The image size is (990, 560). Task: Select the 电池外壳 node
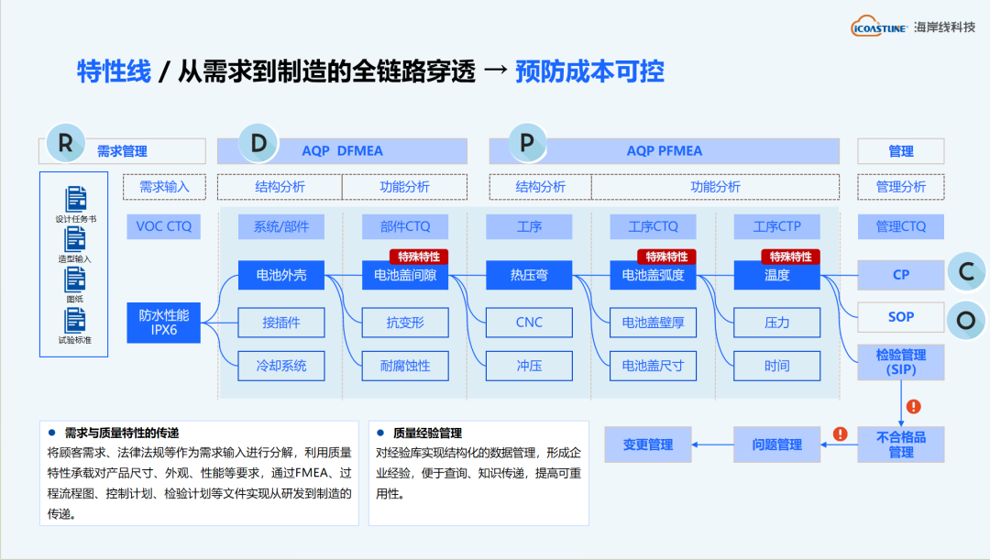click(x=281, y=275)
